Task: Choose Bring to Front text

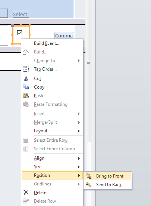Action: point(110,176)
